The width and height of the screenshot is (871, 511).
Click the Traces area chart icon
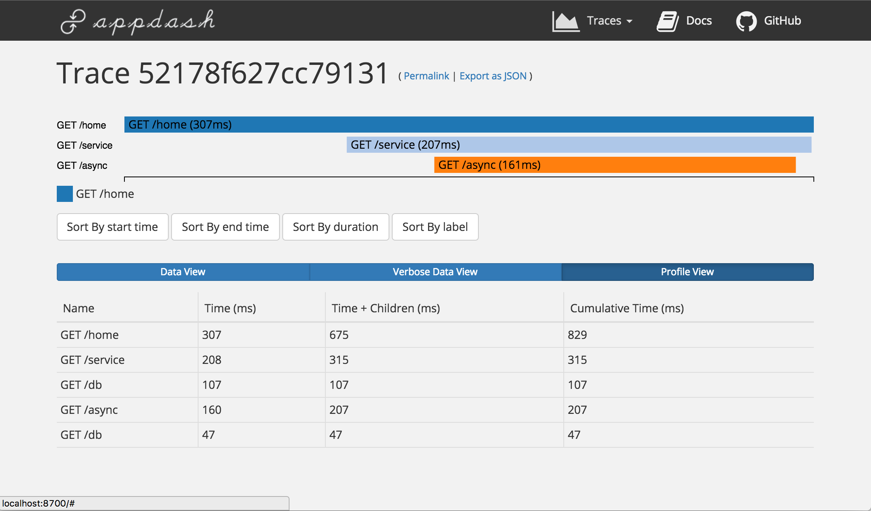point(565,21)
